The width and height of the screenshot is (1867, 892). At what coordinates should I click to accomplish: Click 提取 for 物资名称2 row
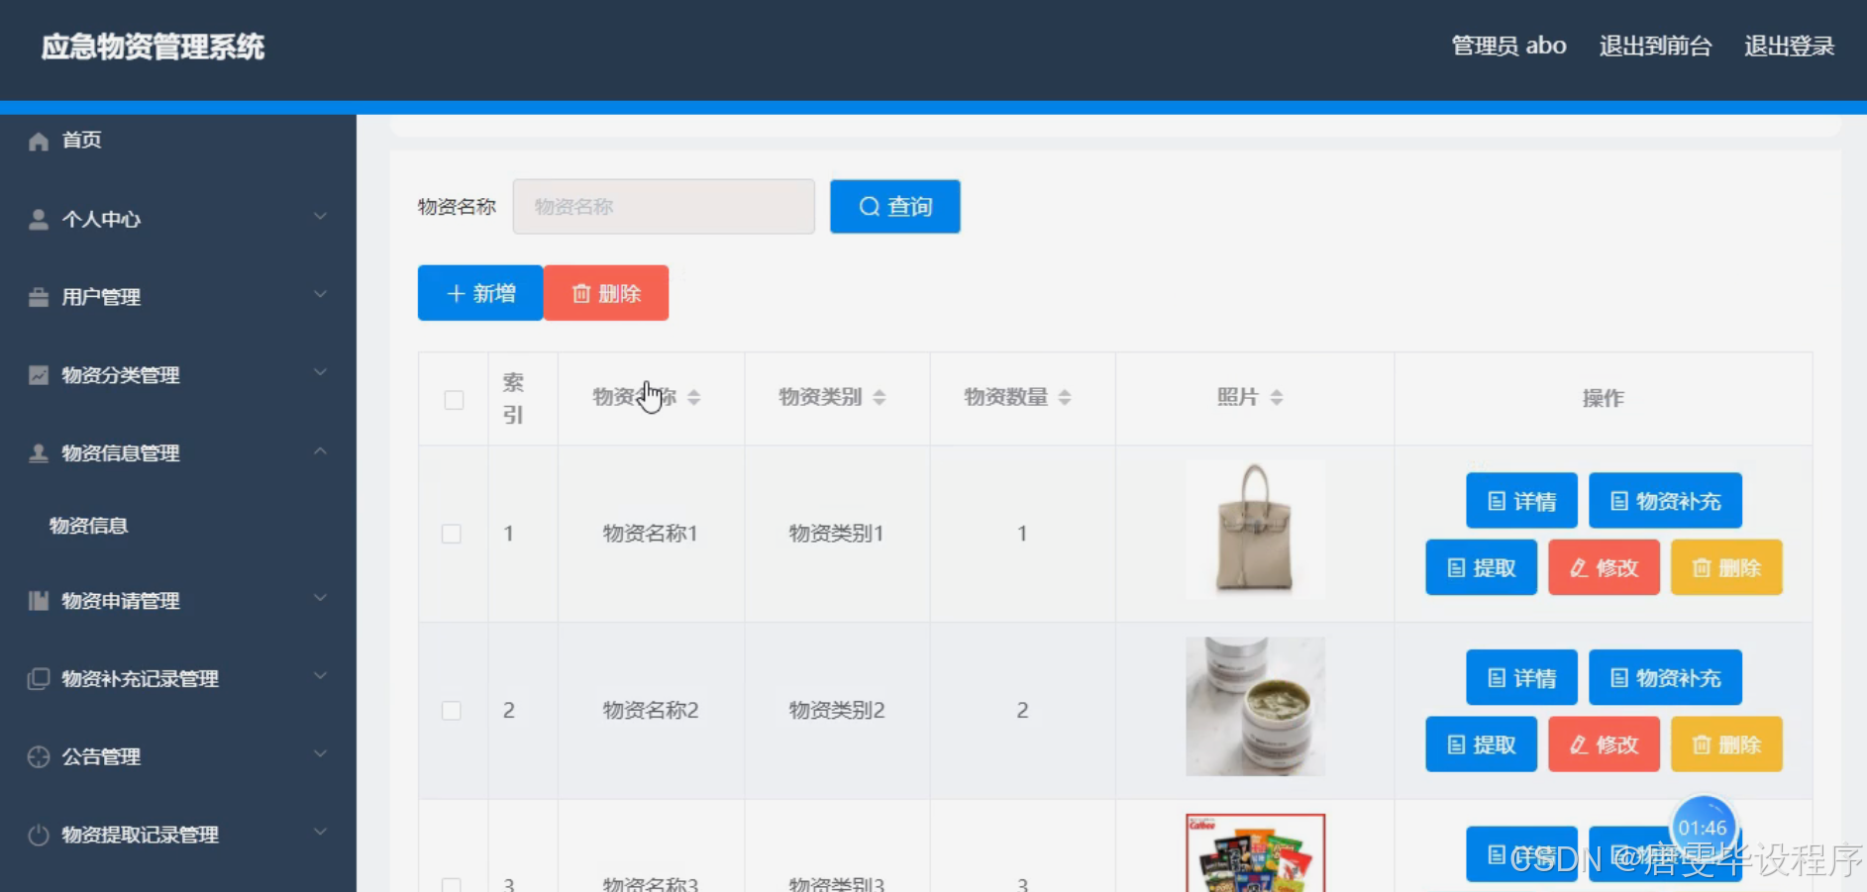(x=1482, y=744)
